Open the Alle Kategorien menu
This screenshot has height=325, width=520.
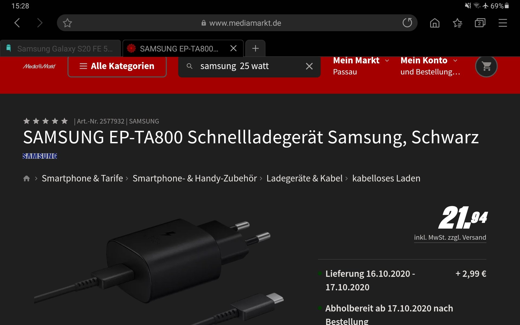[117, 66]
